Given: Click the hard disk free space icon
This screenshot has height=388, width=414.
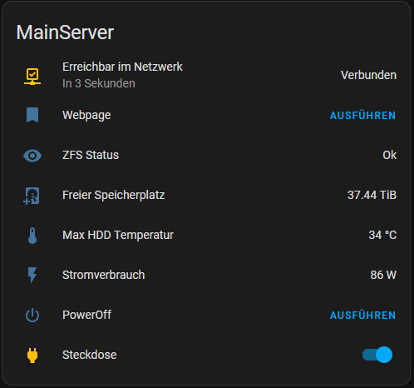Looking at the screenshot, I should (32, 196).
